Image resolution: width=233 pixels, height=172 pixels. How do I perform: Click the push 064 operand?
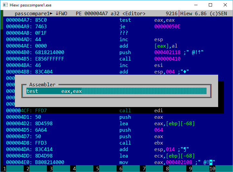coord(158,130)
